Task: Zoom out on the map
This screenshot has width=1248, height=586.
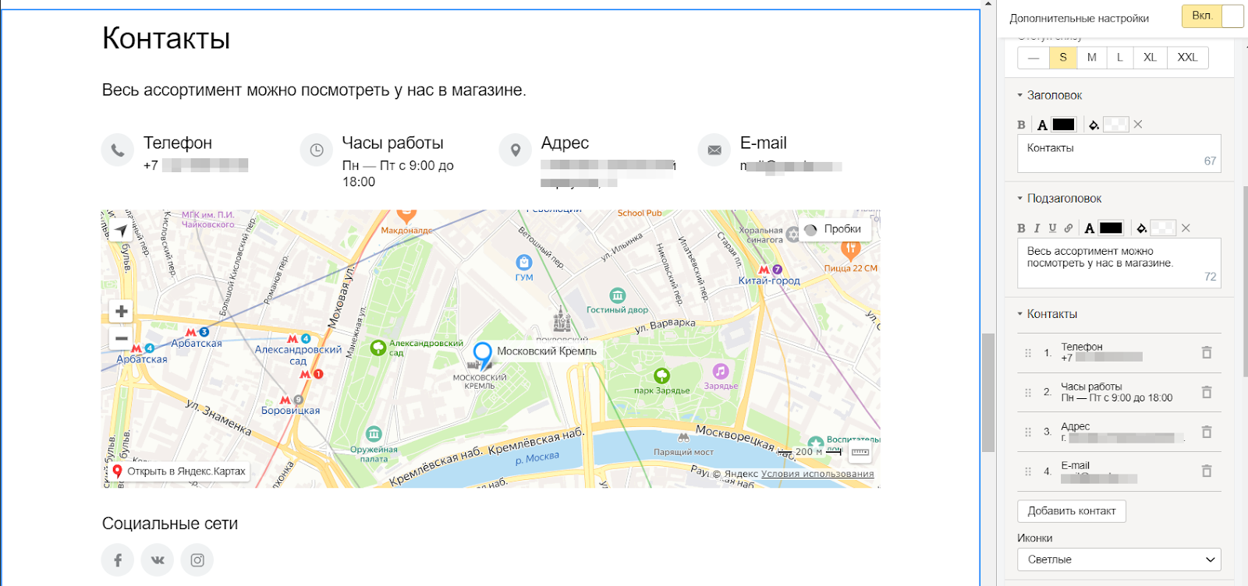Action: (x=122, y=338)
